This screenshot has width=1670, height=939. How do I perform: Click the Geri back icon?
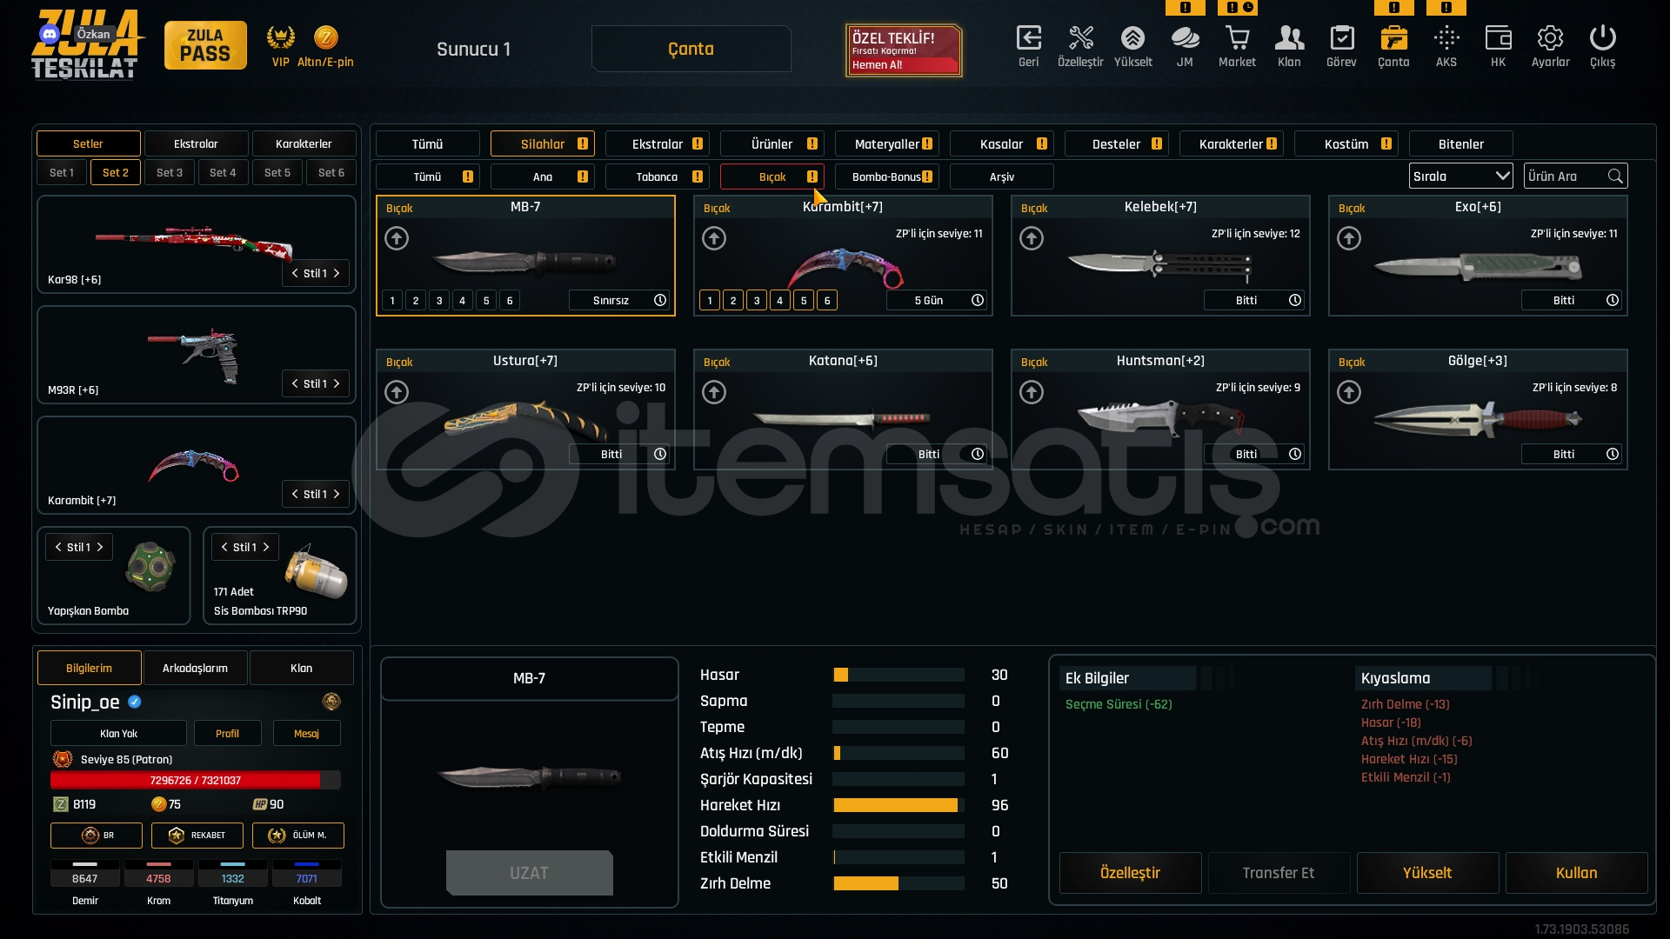coord(1028,39)
